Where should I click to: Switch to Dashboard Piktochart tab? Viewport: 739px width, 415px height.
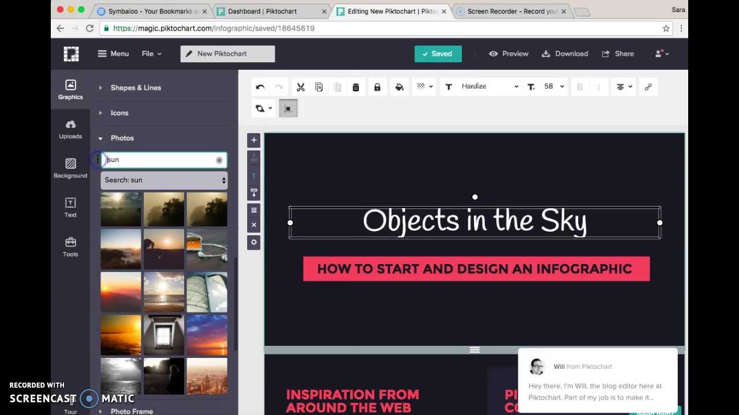(271, 11)
